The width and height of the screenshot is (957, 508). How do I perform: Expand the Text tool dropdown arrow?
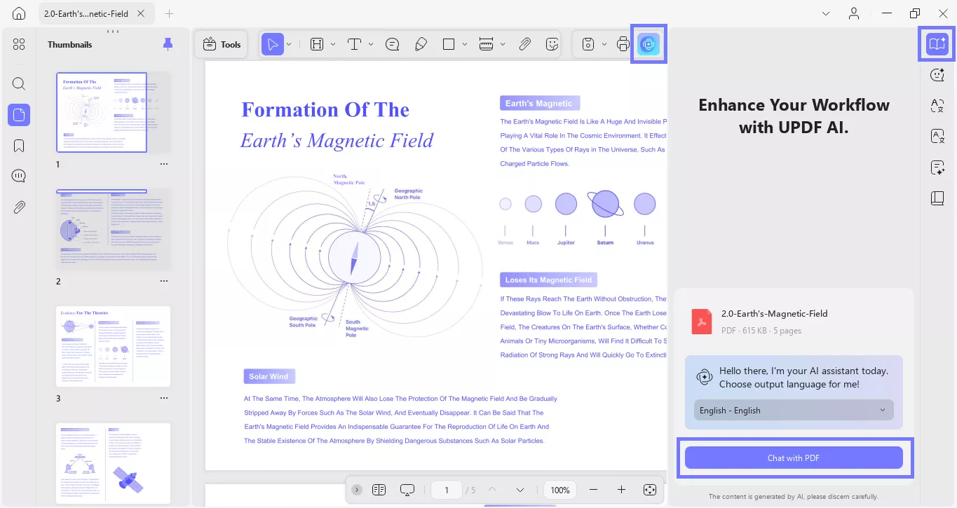(371, 45)
